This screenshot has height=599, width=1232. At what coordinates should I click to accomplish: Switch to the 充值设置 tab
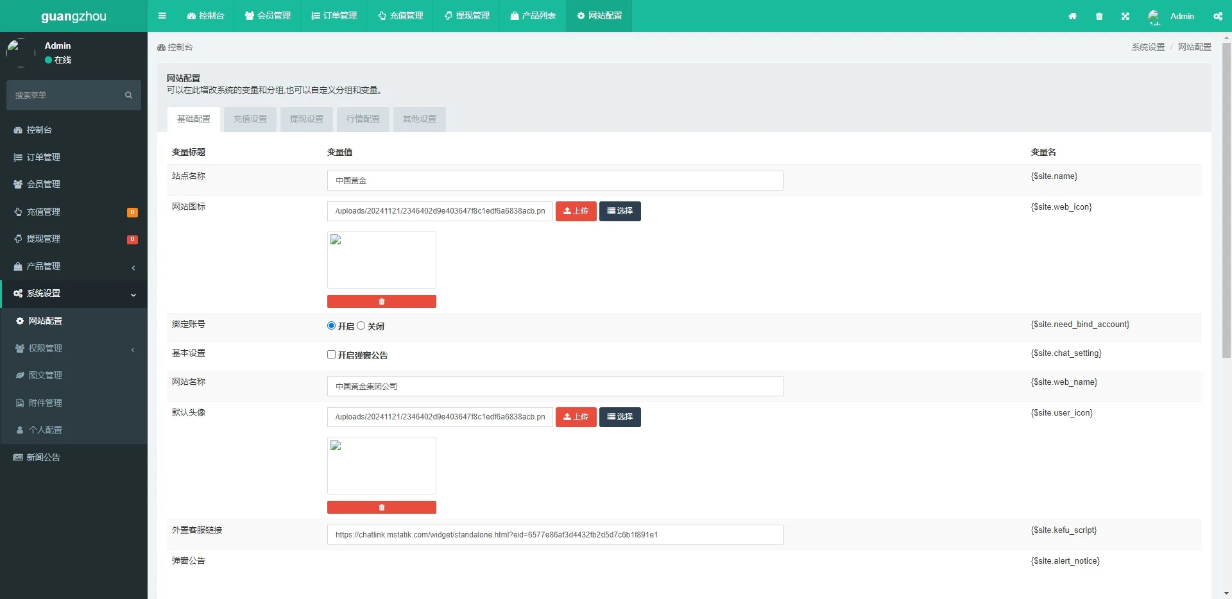[x=250, y=119]
